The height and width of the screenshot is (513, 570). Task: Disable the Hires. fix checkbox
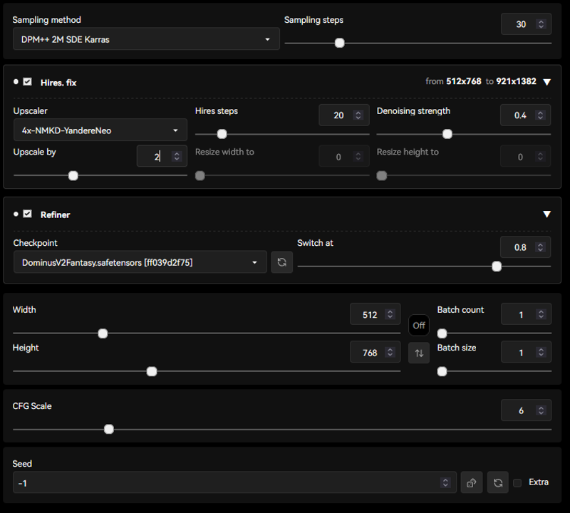pyautogui.click(x=27, y=82)
